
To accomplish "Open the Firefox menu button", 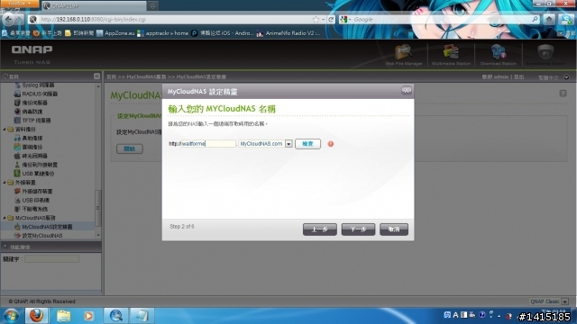I will click(19, 4).
